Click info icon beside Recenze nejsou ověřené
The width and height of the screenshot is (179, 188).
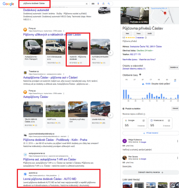[x=144, y=114]
